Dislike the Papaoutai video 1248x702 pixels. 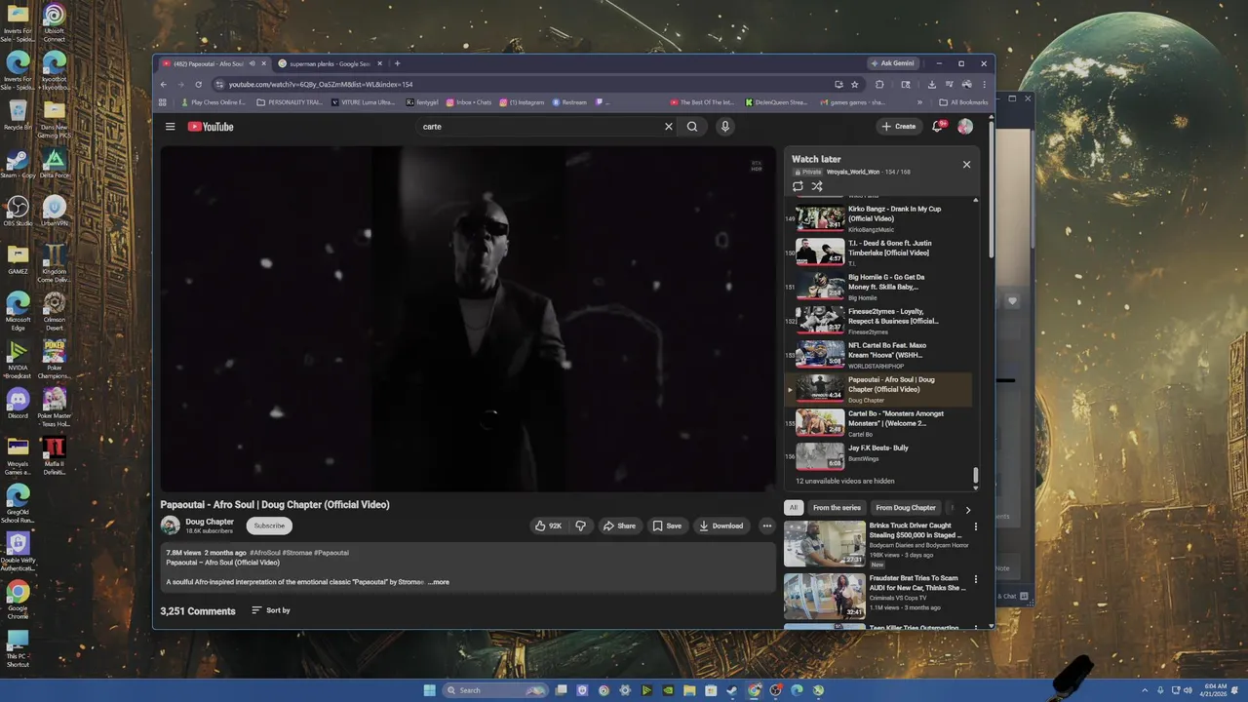pyautogui.click(x=580, y=526)
